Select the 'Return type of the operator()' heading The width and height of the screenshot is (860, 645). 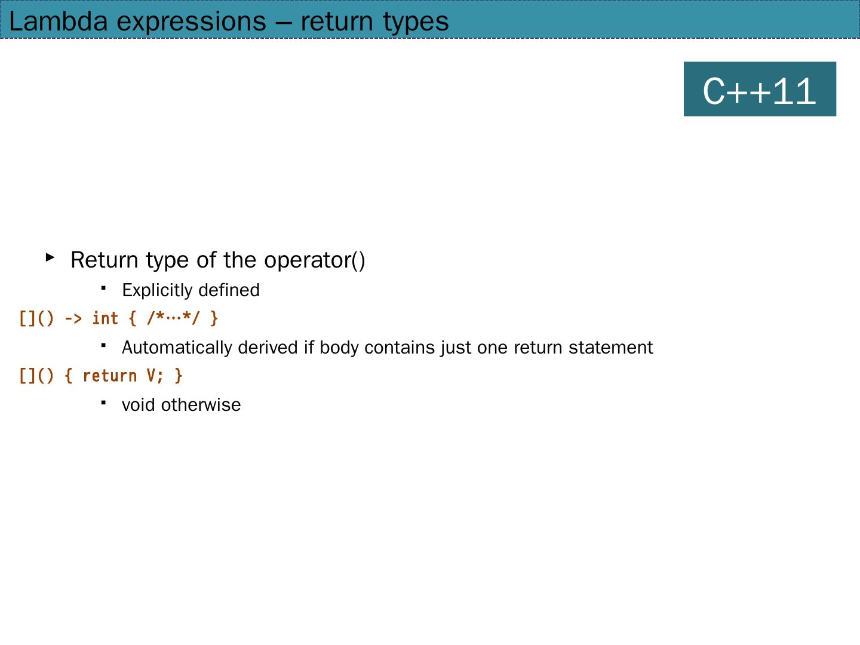pyautogui.click(x=217, y=260)
